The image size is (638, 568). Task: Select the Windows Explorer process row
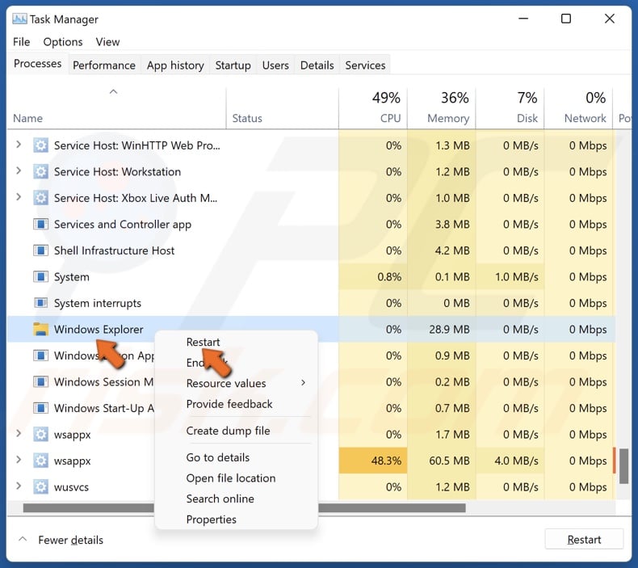coord(311,329)
